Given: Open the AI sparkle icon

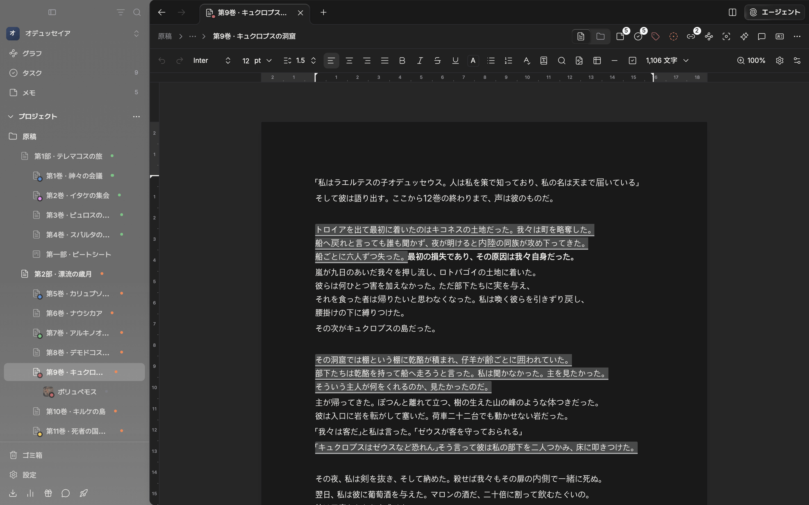Looking at the screenshot, I should click(744, 36).
